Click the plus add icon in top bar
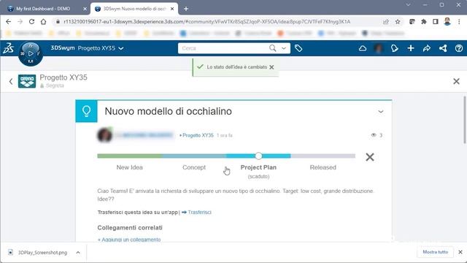 (x=411, y=48)
